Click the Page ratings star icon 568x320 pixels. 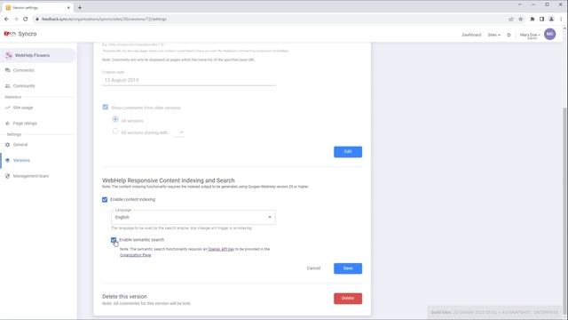8,124
